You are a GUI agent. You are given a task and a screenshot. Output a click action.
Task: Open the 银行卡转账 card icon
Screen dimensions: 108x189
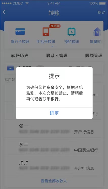click(x=20, y=32)
